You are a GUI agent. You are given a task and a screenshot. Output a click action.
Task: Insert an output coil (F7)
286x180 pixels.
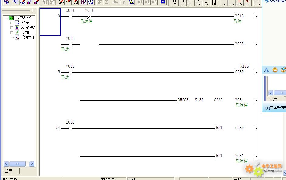coord(206,3)
